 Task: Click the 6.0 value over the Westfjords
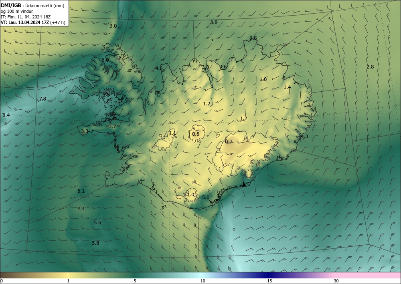point(105,60)
